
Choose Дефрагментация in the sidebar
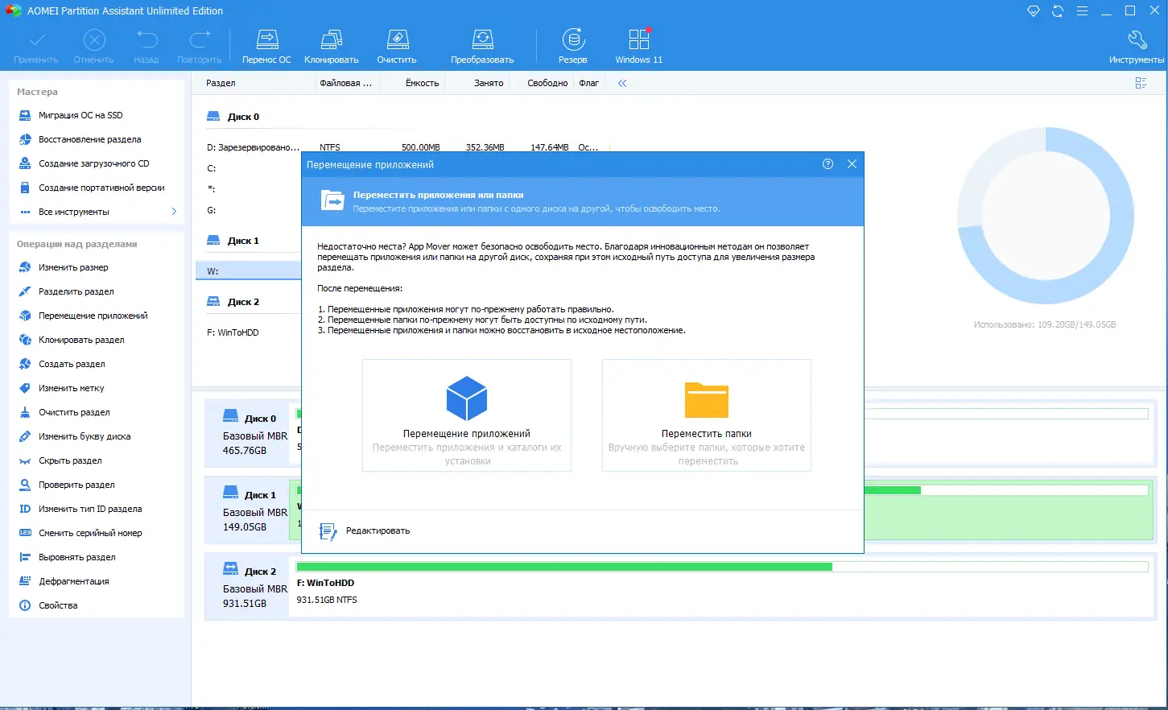coord(74,581)
